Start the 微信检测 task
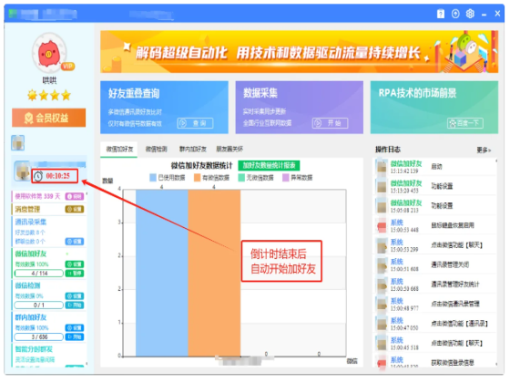The width and height of the screenshot is (510, 383). tap(75, 305)
